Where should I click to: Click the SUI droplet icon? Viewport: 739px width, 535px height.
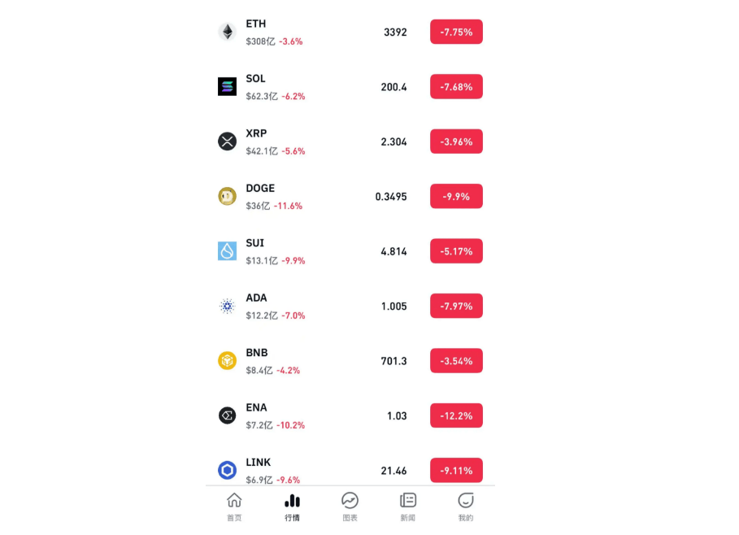227,251
